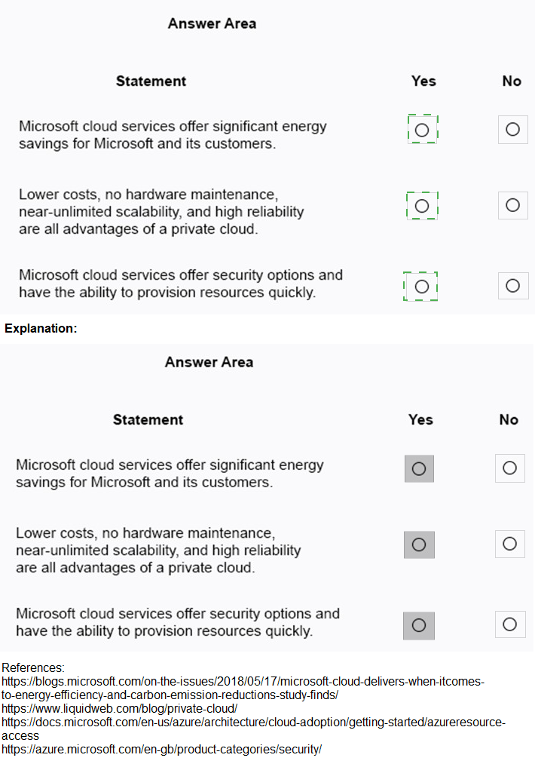Select No for energy savings under Explanation
535x767 pixels.
[509, 468]
